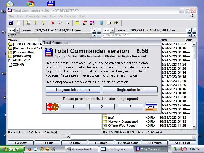Click the F6 Move button

101,143
